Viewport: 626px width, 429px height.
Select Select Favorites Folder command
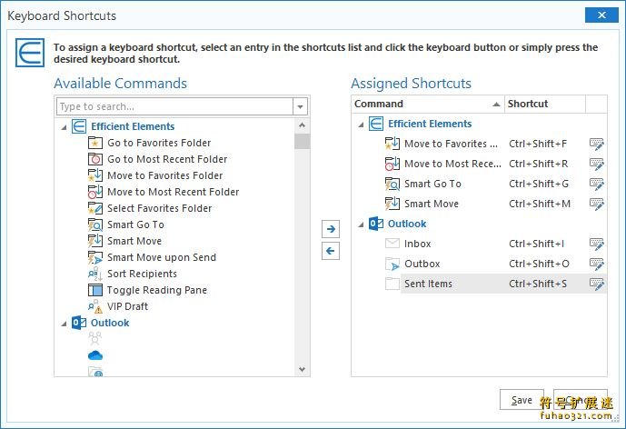(x=159, y=208)
